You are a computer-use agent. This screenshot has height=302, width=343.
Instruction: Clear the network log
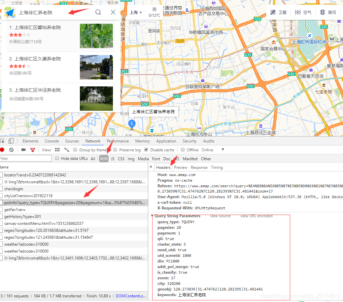coord(11,150)
